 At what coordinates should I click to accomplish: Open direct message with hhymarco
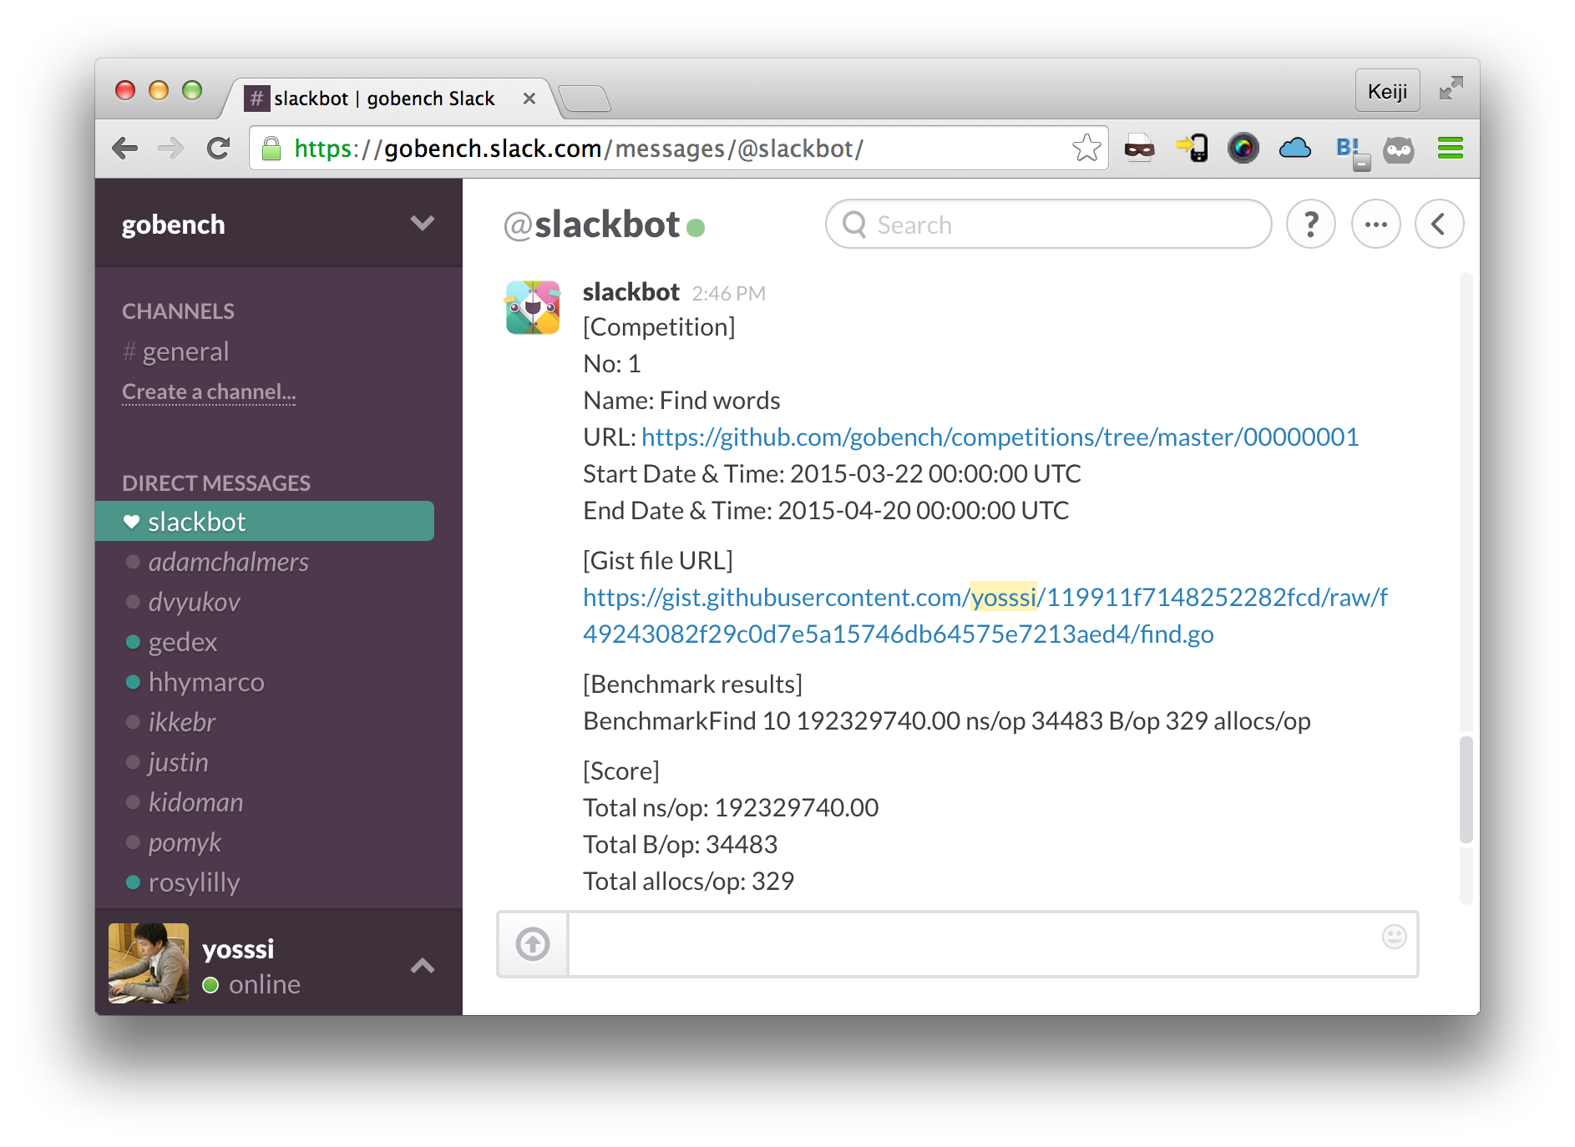205,682
